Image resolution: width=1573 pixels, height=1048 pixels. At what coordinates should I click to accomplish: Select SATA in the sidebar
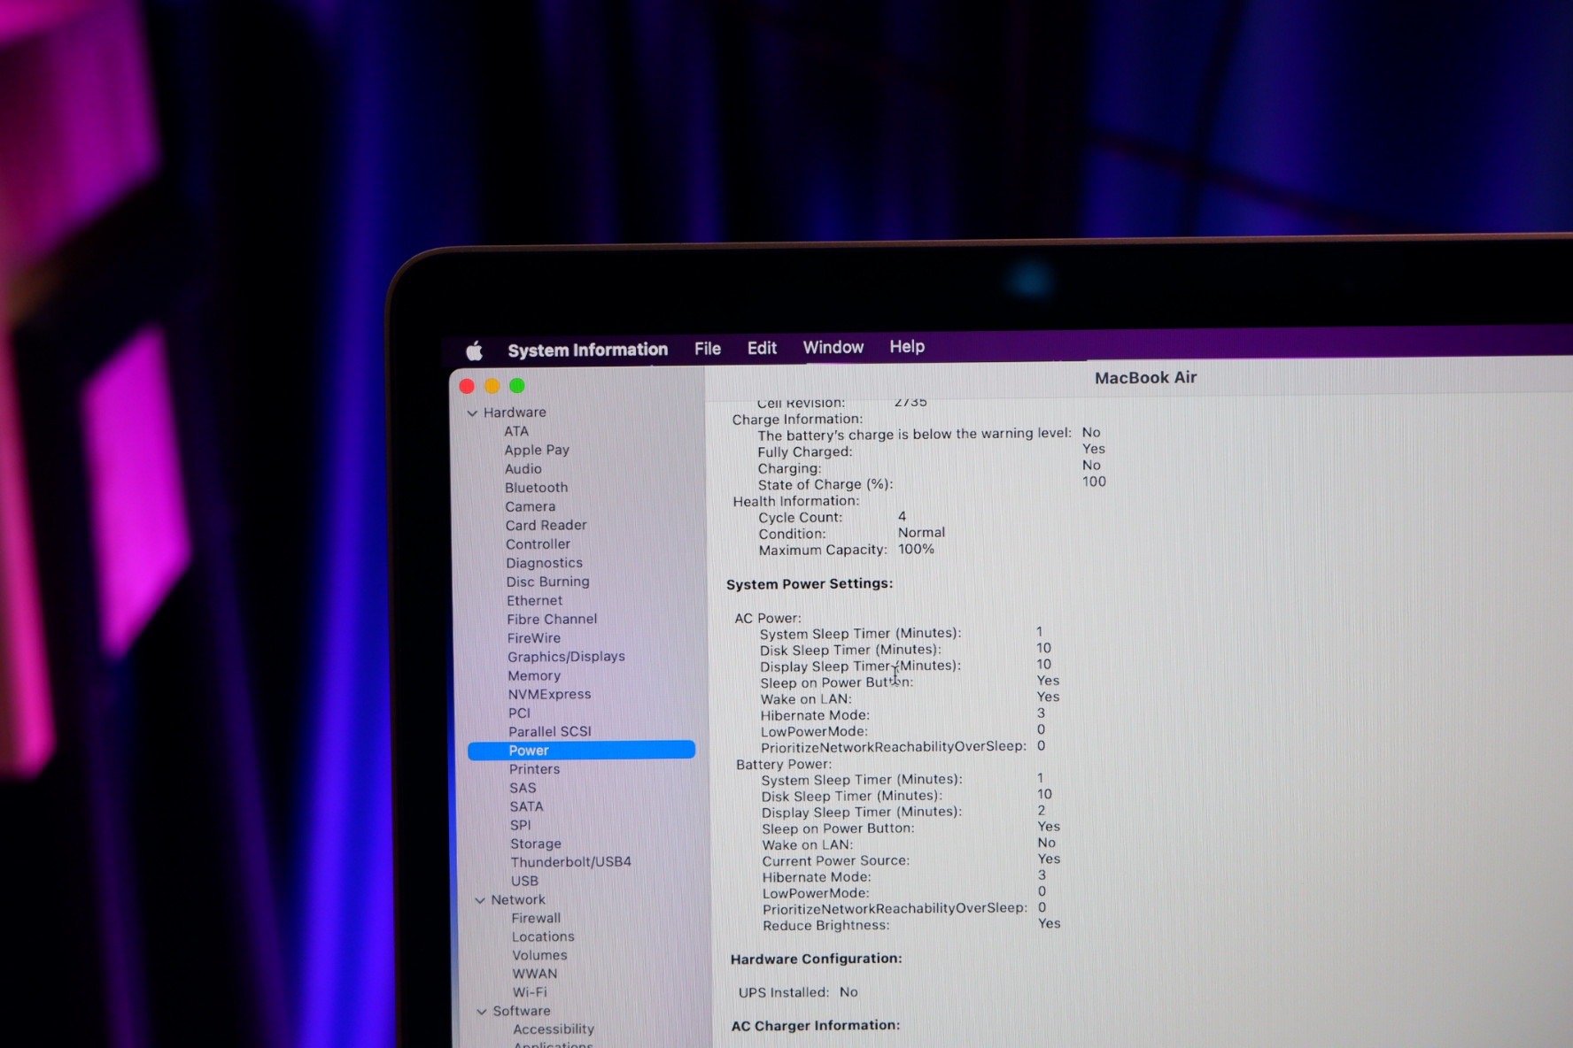(526, 806)
